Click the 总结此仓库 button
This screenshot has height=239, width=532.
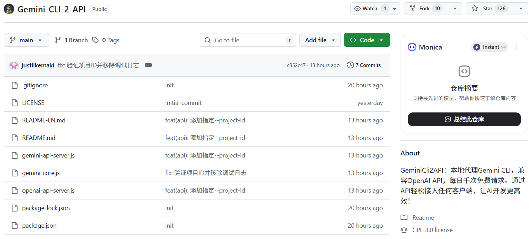point(464,119)
